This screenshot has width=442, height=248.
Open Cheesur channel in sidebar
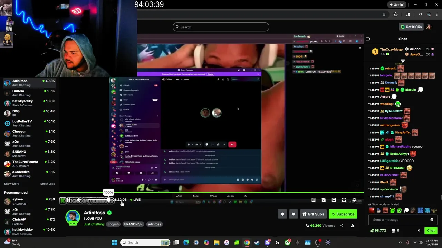point(29,133)
